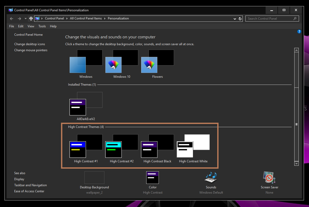The height and width of the screenshot is (207, 309).
Task: Open the View menu
Action: click(x=31, y=26)
